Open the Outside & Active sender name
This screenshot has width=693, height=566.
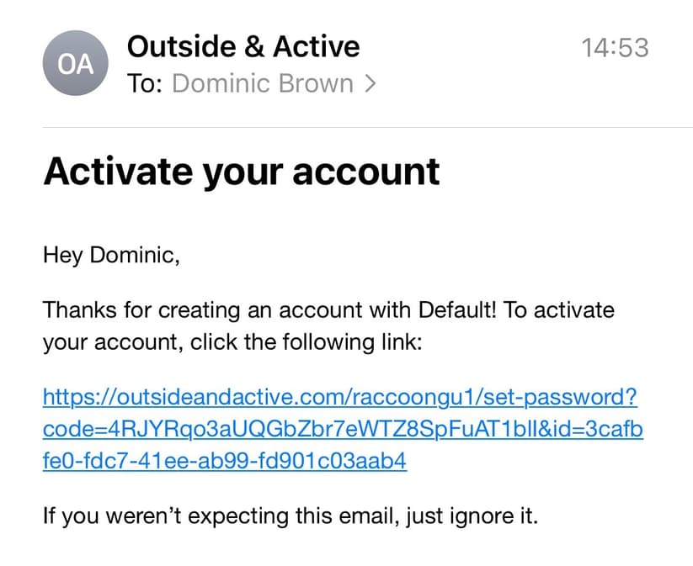click(243, 46)
